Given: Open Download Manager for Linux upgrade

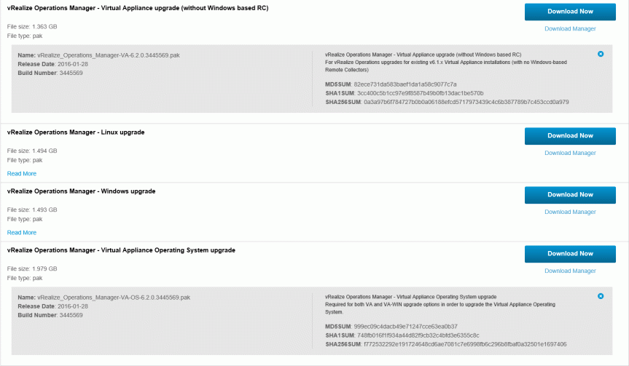Looking at the screenshot, I should (570, 153).
